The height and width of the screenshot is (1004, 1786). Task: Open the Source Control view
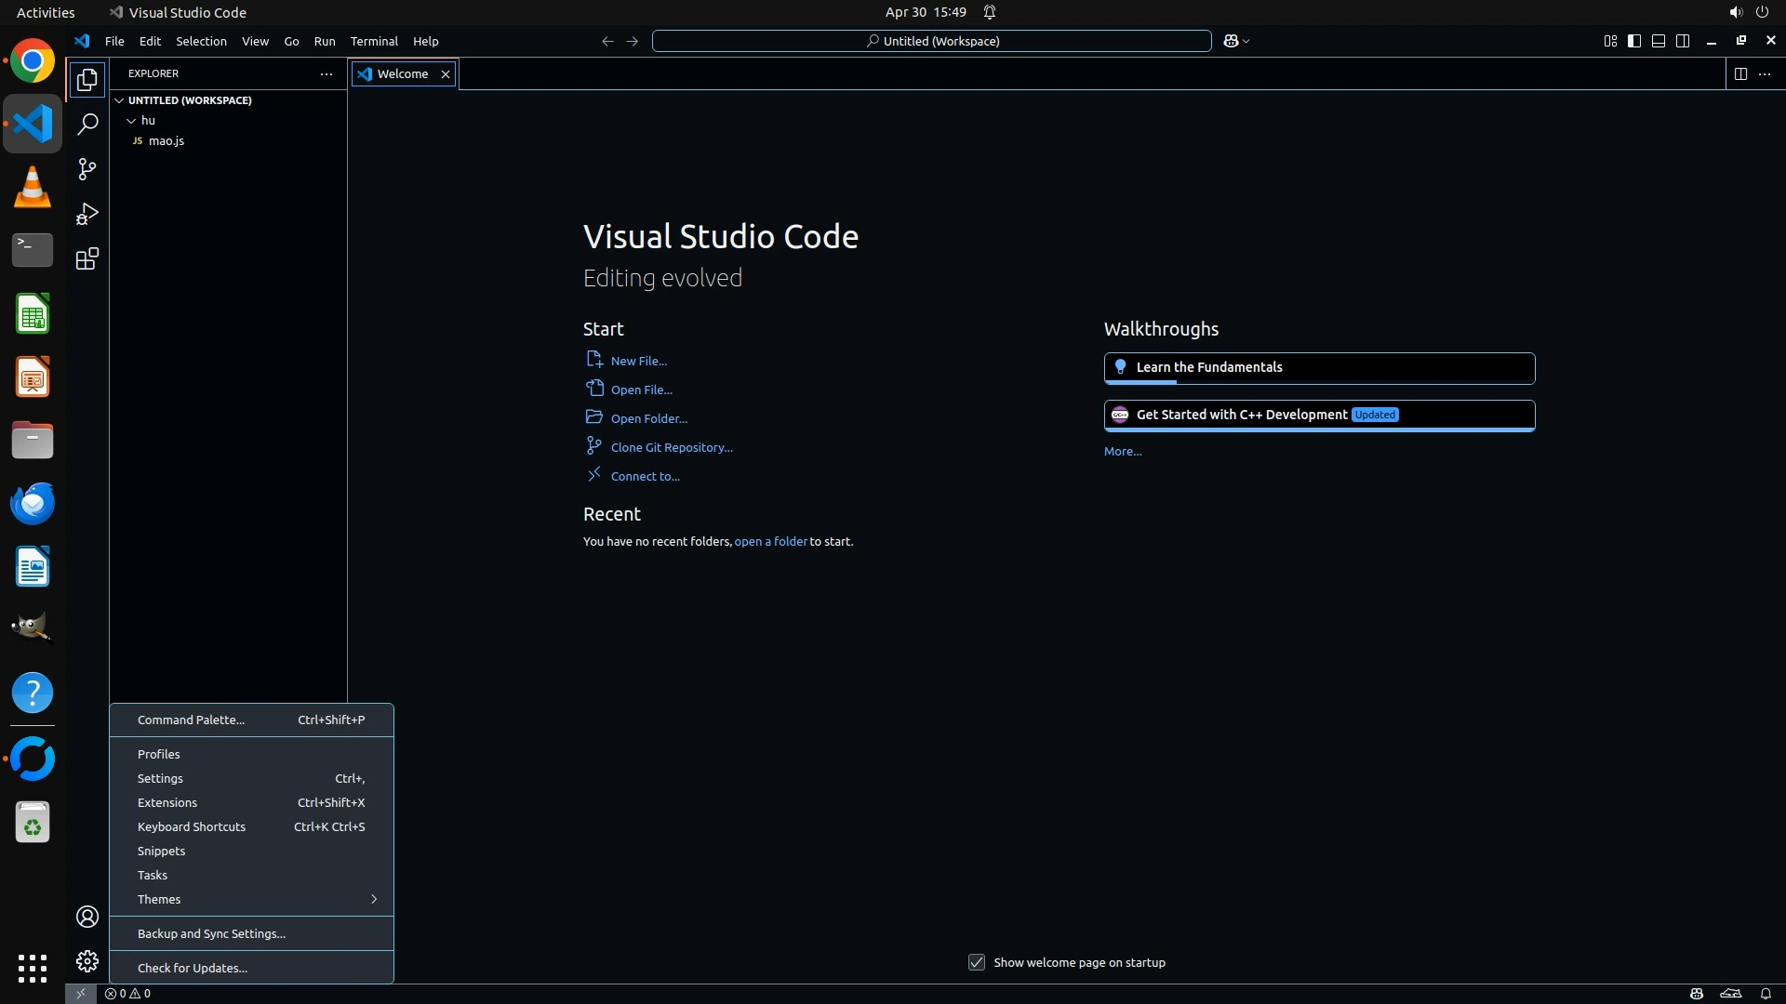pos(87,169)
